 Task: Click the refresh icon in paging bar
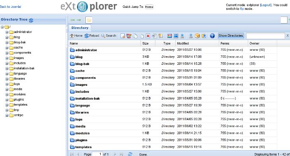click(130, 154)
